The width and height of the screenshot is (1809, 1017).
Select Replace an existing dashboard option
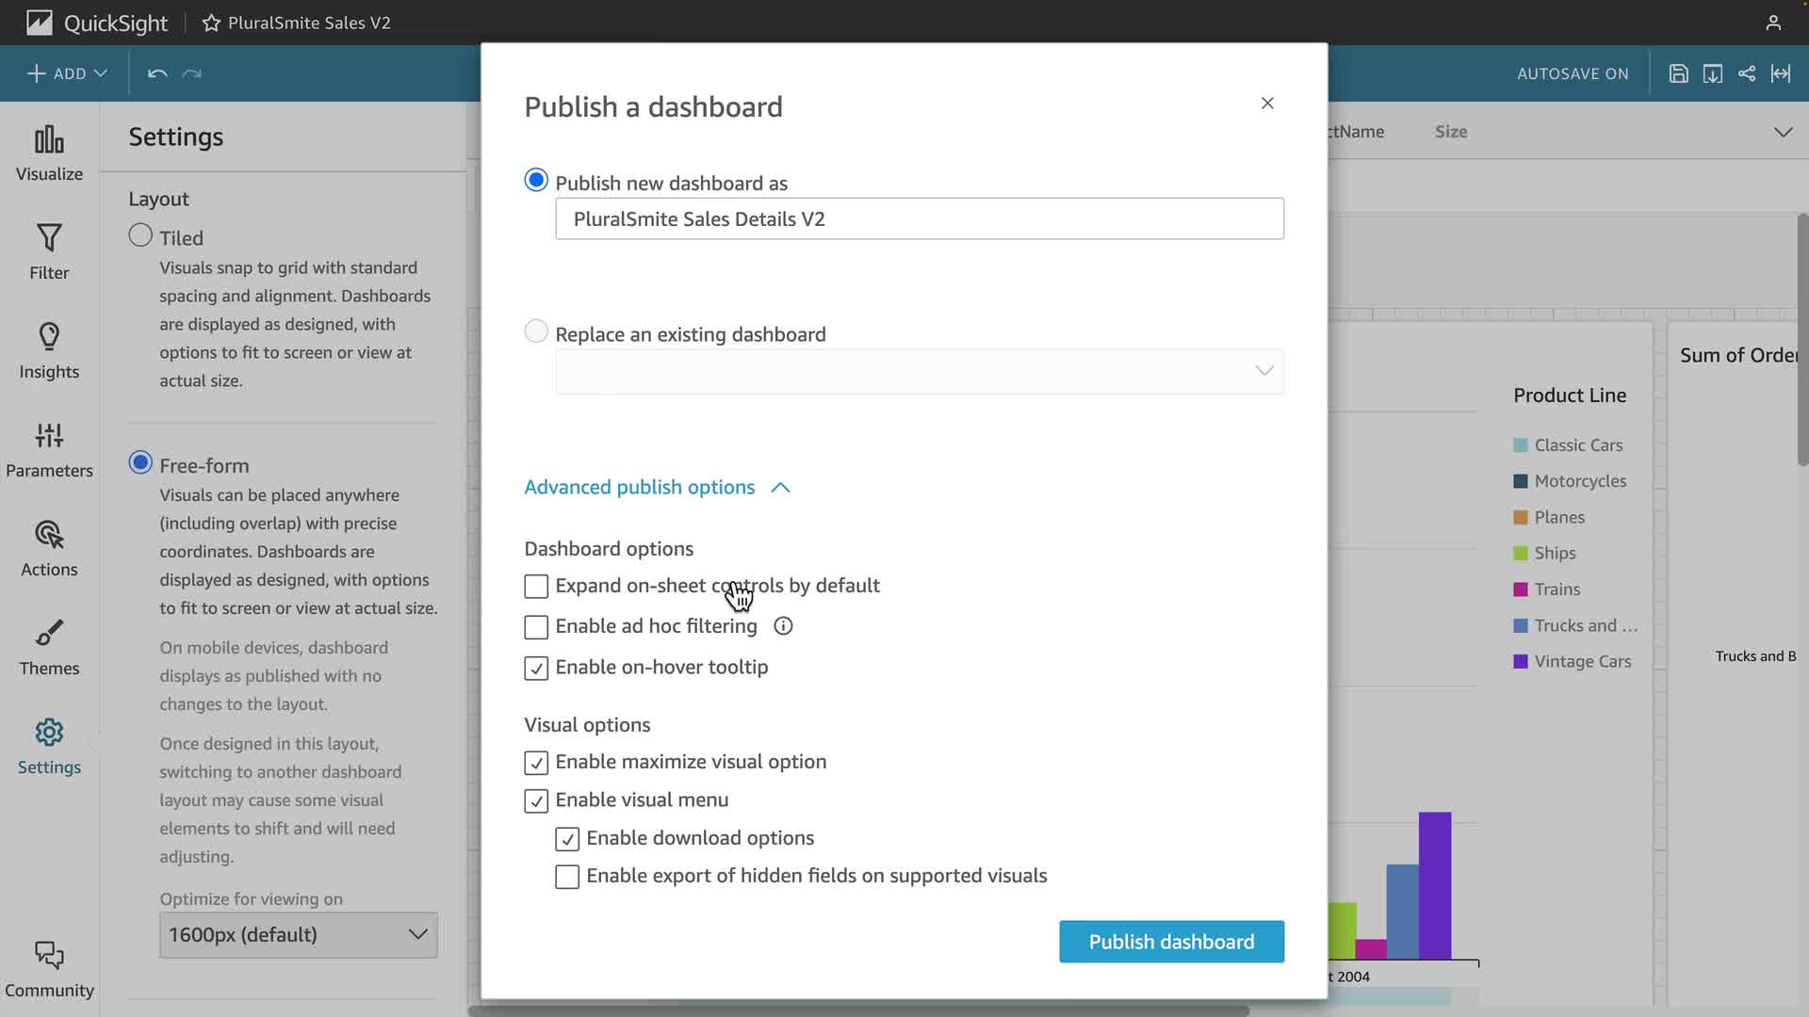tap(536, 331)
